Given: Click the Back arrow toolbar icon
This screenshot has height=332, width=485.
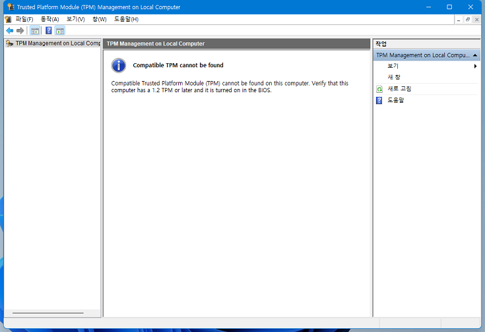Looking at the screenshot, I should tap(10, 30).
